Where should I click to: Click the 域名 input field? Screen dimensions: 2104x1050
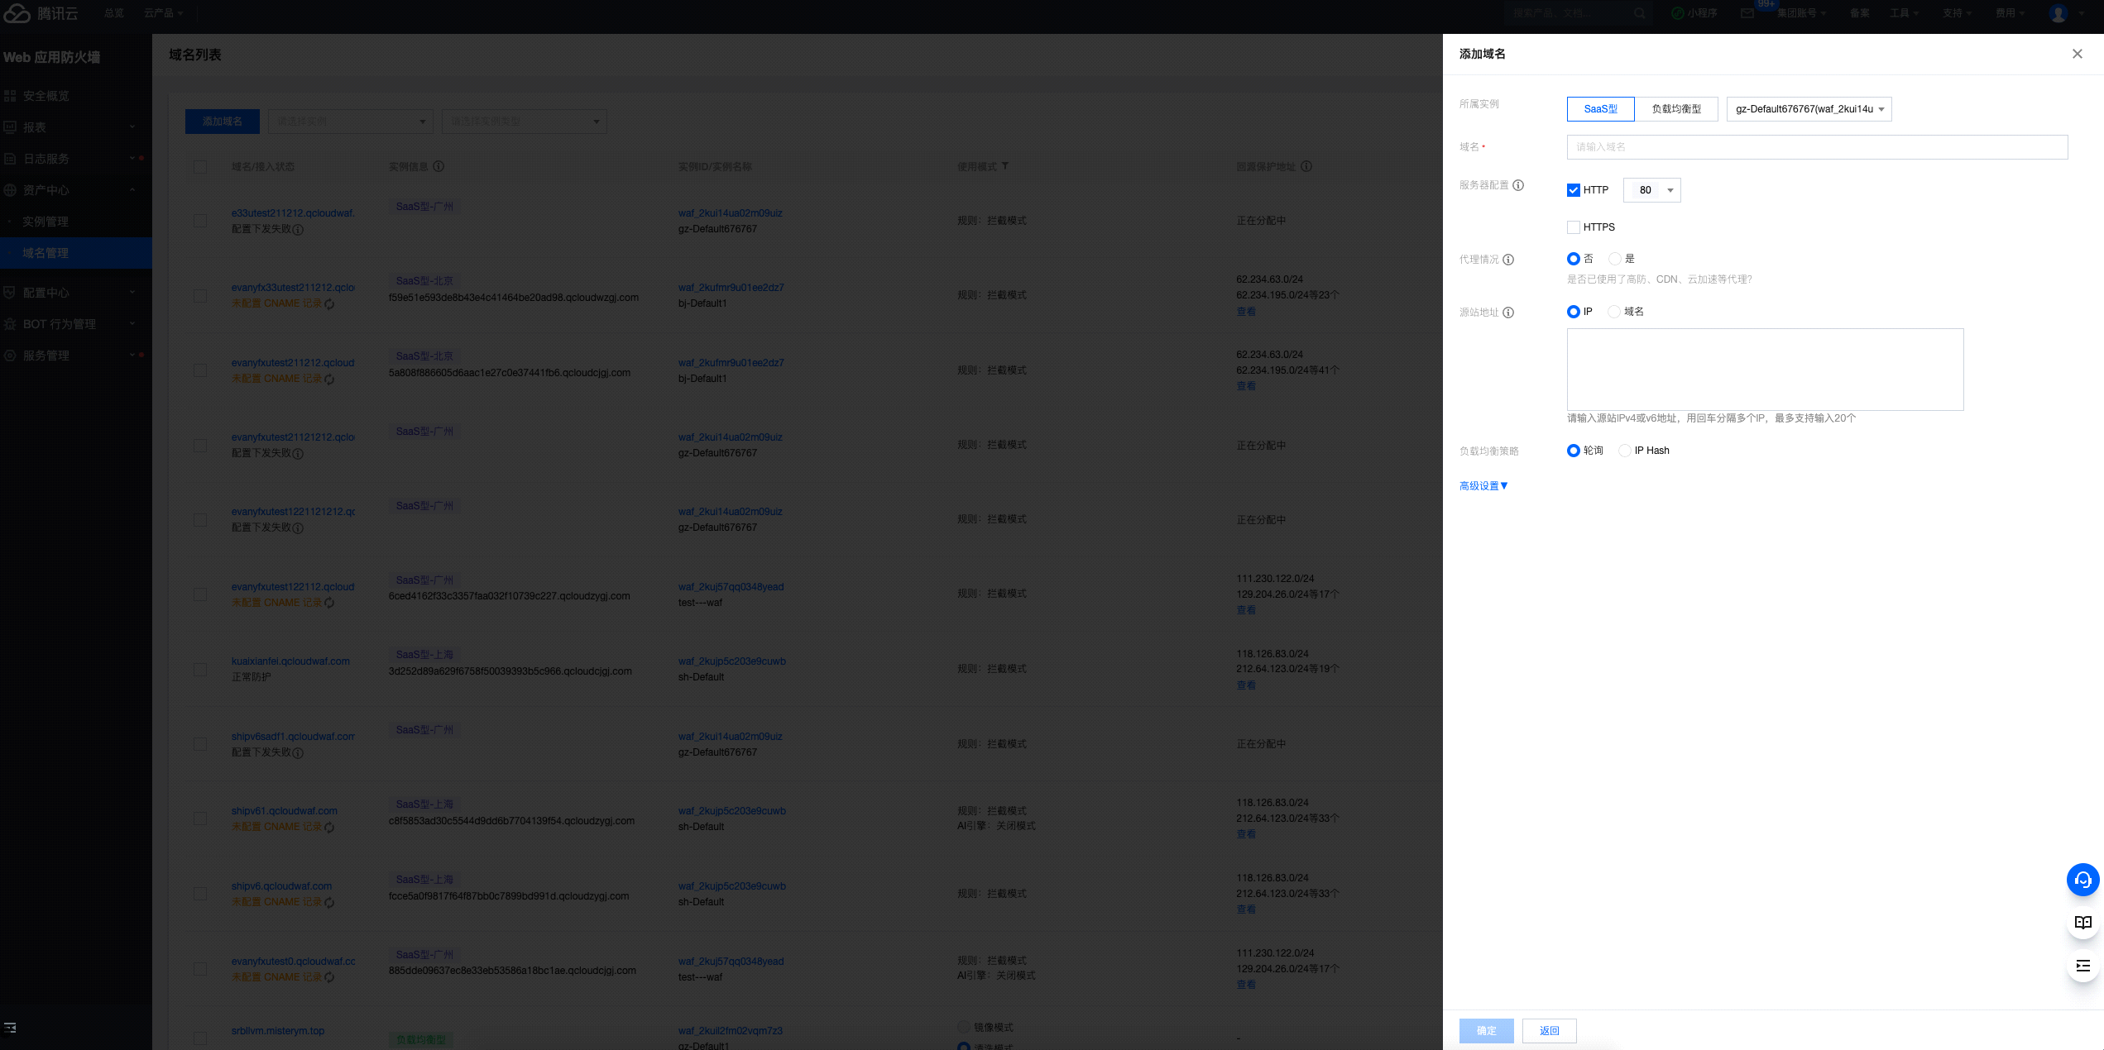(x=1817, y=147)
